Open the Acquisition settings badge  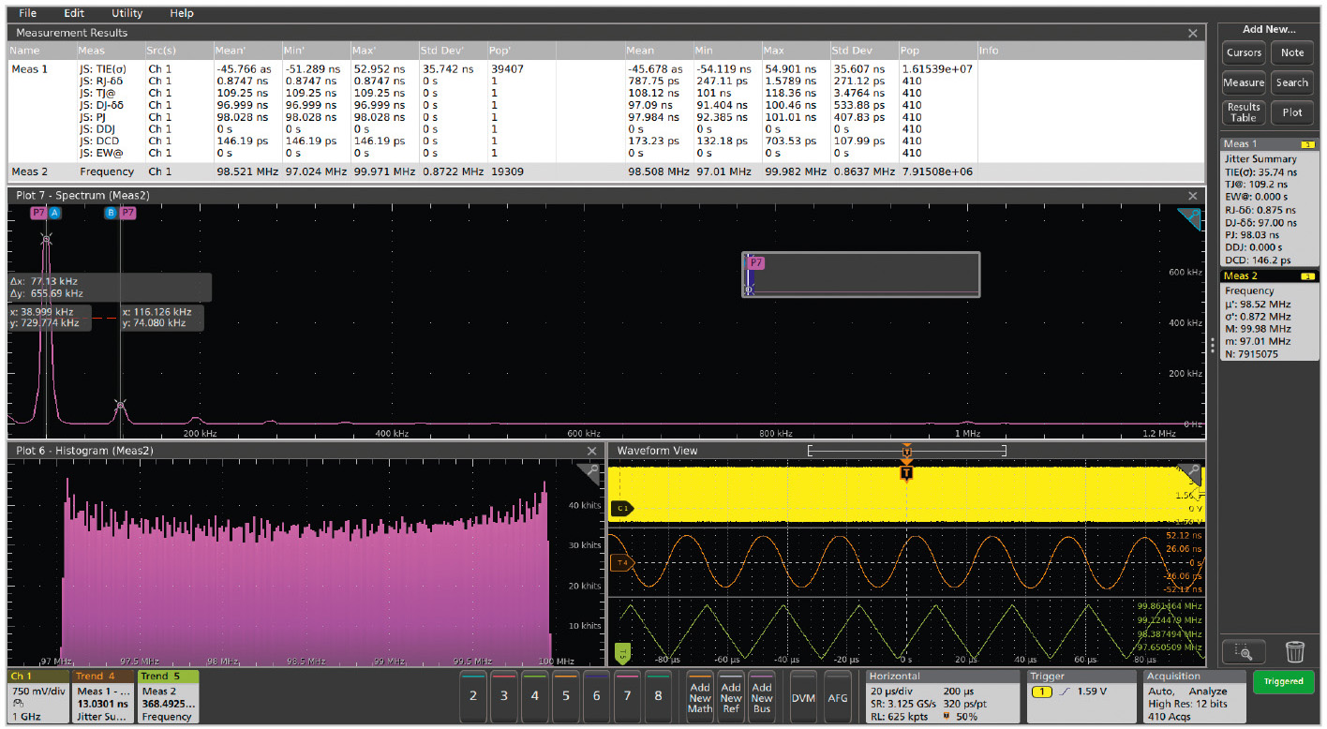tap(1194, 696)
